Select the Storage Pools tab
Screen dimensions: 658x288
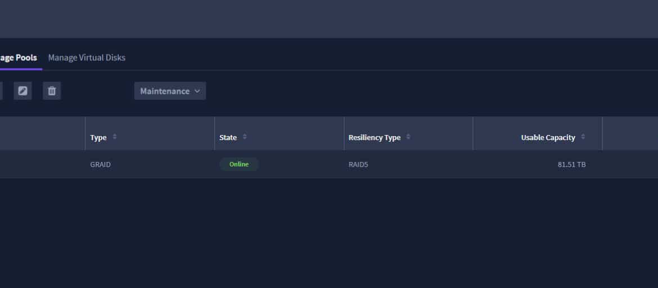click(x=19, y=57)
